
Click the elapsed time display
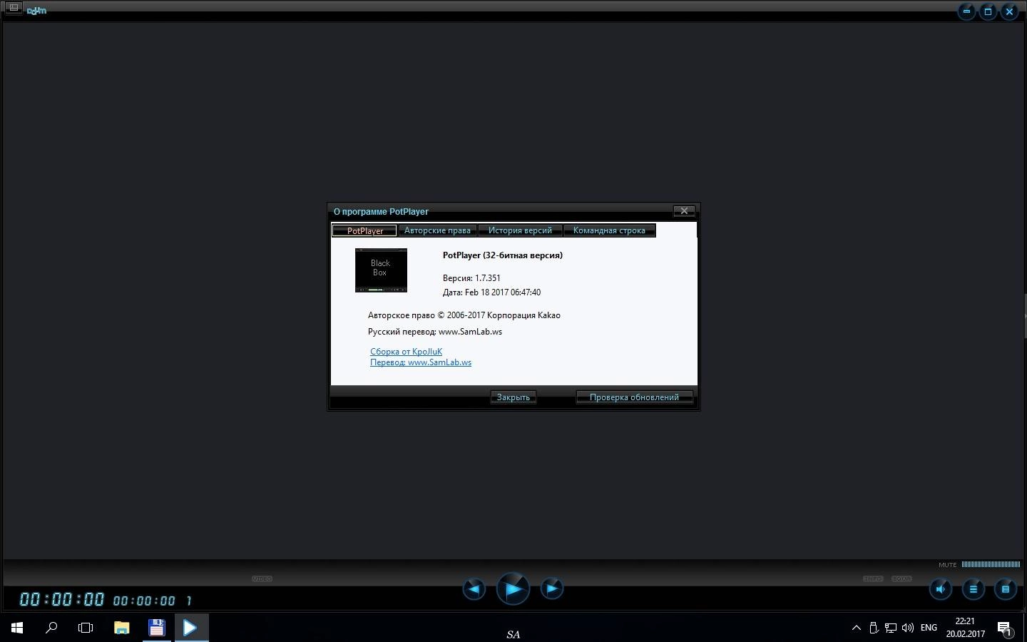[x=61, y=599]
